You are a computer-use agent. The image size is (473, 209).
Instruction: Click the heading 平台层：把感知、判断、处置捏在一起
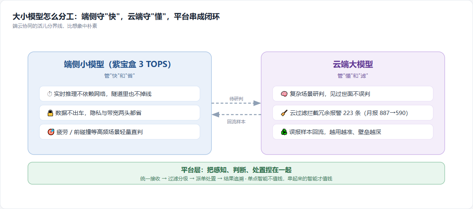tap(236, 170)
